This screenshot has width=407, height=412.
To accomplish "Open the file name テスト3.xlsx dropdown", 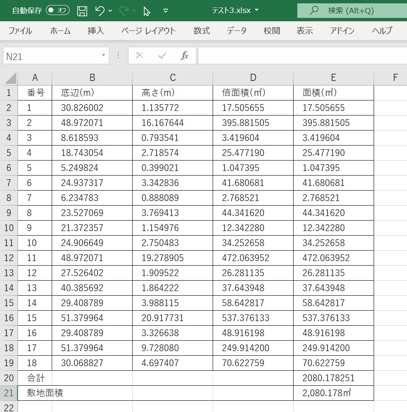I will point(256,10).
